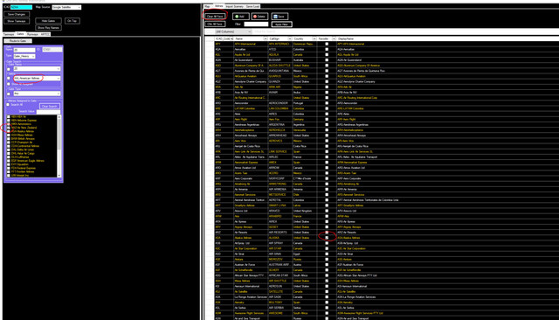Select the Air Queensland name cell
Viewport: 559px width, 320px height.
point(251,60)
